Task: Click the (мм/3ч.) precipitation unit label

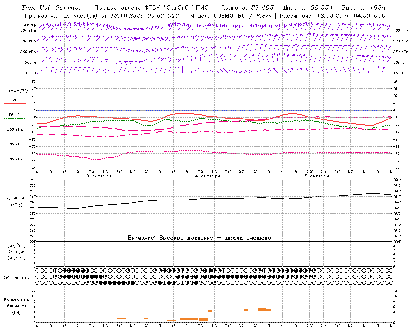Action: [x=17, y=246]
